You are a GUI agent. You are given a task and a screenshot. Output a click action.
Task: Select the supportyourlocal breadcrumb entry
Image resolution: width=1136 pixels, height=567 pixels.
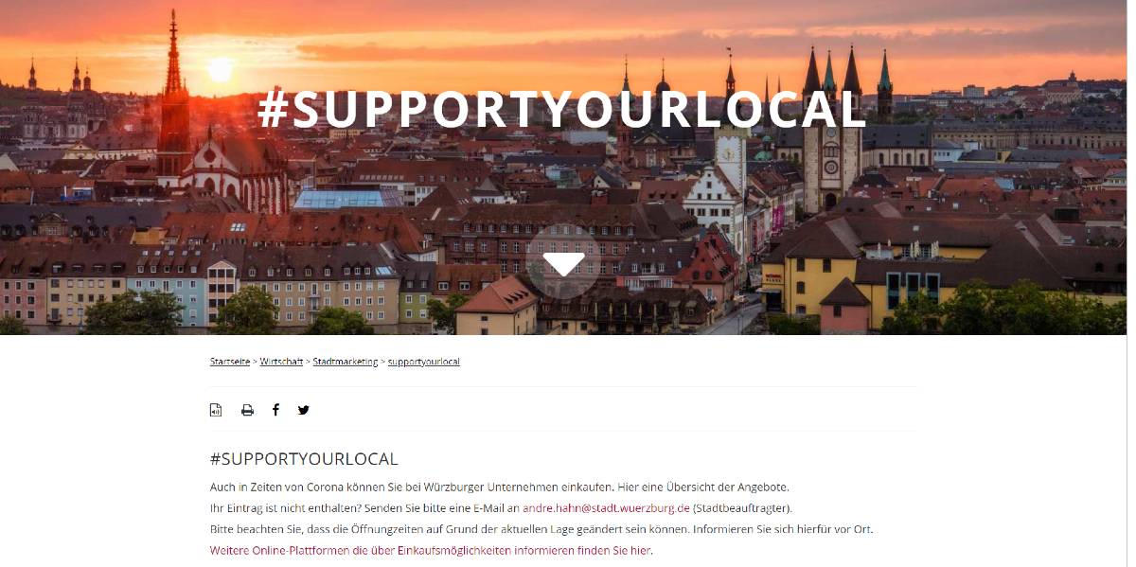click(x=424, y=362)
